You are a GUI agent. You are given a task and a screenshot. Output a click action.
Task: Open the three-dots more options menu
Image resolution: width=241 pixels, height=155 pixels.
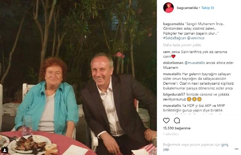[236, 149]
